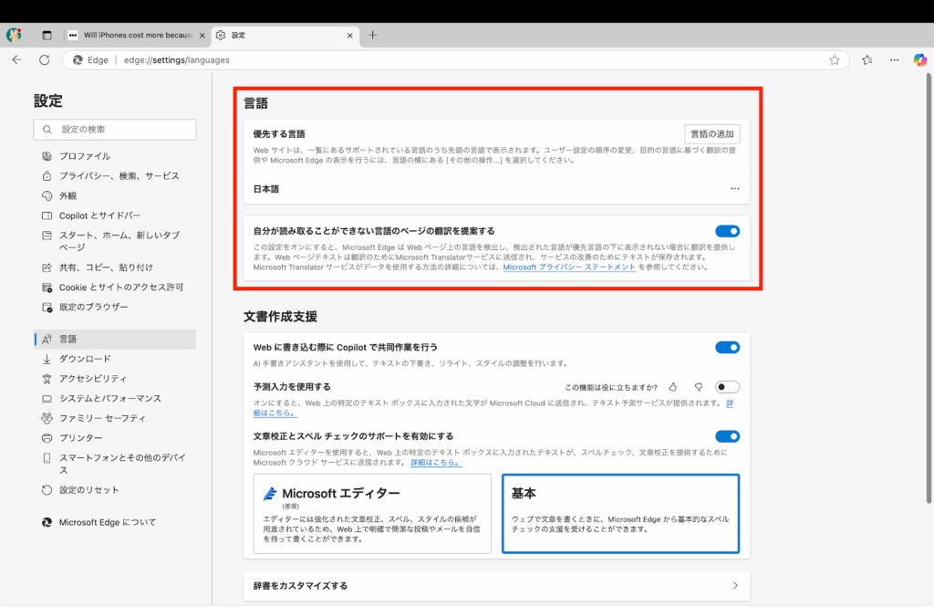Open Microsoft プライバシー ステートメント link

(x=569, y=267)
